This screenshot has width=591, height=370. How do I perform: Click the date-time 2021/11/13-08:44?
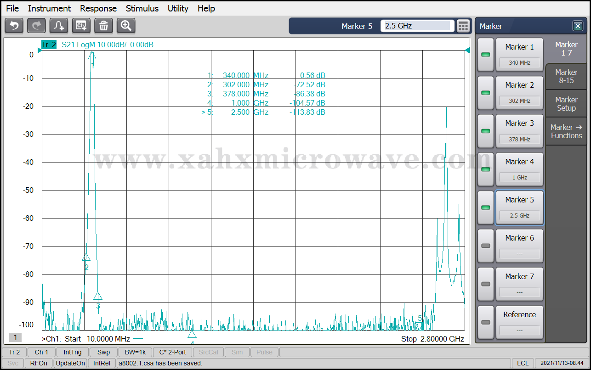click(x=562, y=363)
